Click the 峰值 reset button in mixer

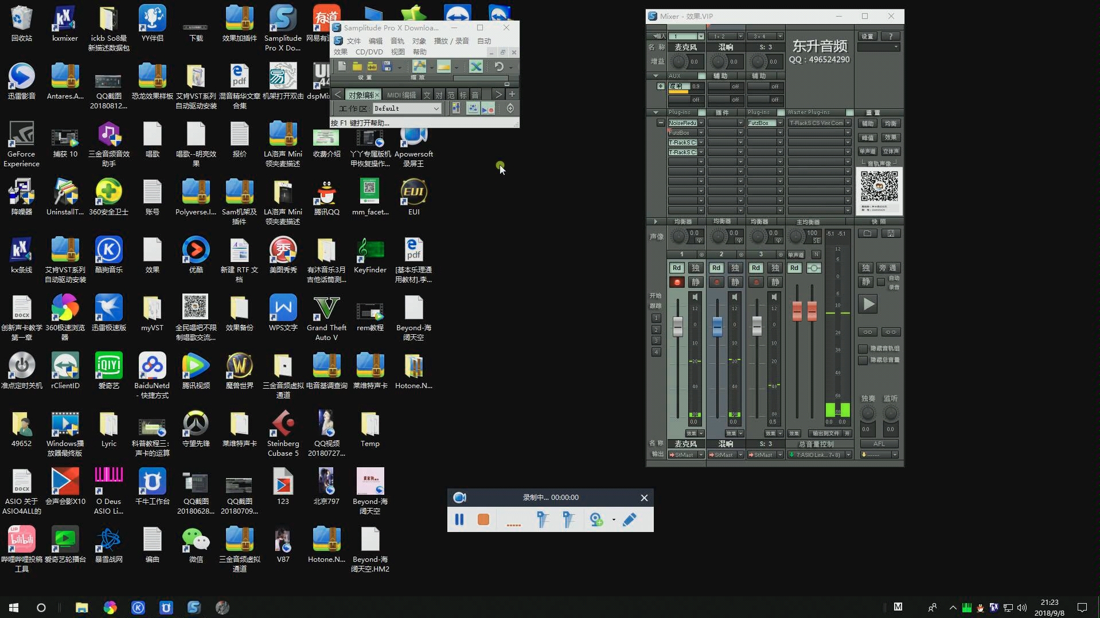(x=868, y=138)
